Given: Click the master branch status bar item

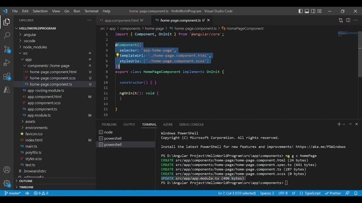Looking at the screenshot, I should pos(12,193).
